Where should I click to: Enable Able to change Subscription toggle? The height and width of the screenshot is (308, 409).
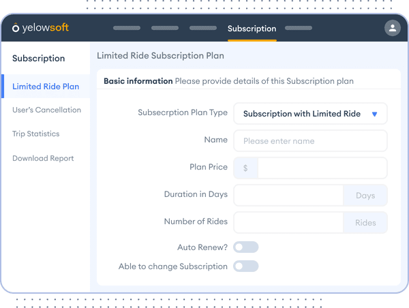point(246,266)
